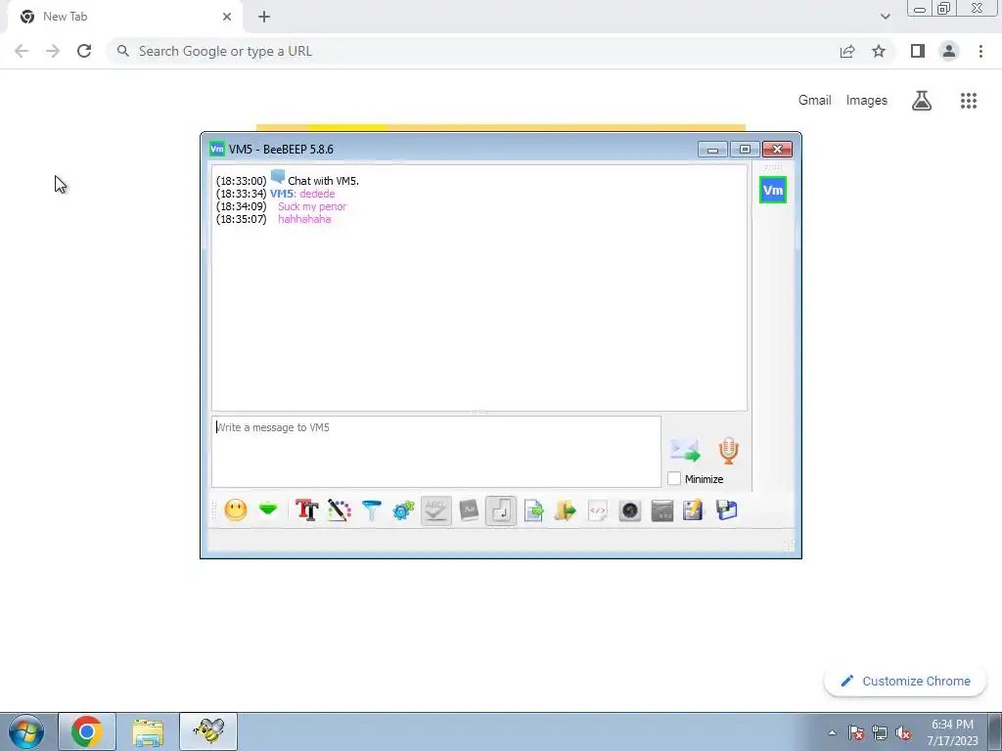Open Gmail link on New Tab page
This screenshot has width=1002, height=751.
(814, 101)
